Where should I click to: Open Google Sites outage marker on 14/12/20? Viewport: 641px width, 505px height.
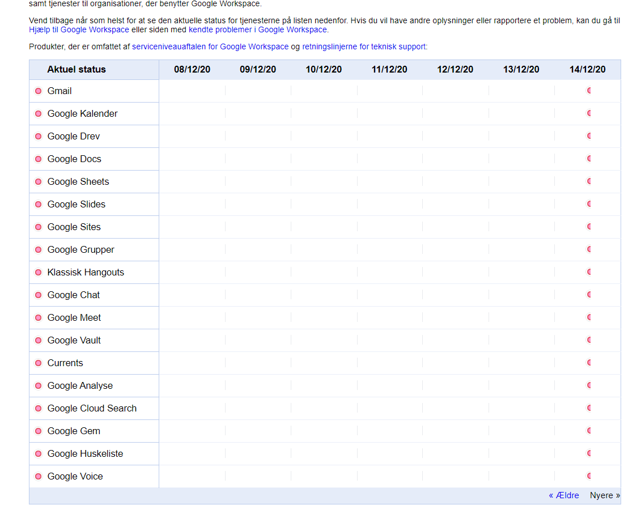tap(589, 227)
